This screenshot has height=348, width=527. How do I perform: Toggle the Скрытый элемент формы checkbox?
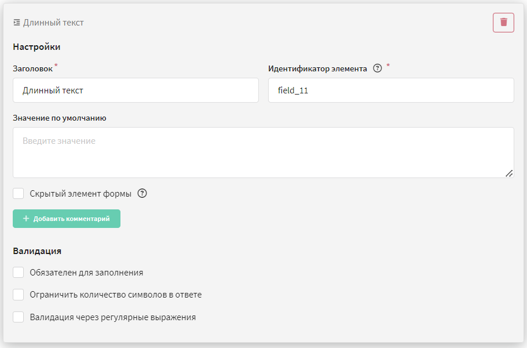[x=18, y=194]
